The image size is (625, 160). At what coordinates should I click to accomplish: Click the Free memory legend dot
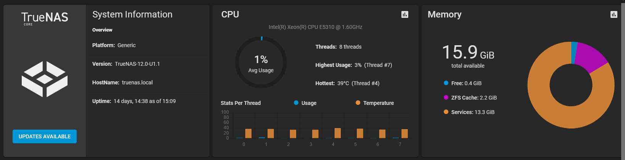(446, 83)
